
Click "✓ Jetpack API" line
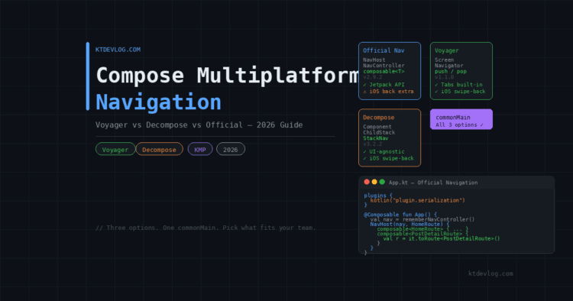[x=384, y=84]
